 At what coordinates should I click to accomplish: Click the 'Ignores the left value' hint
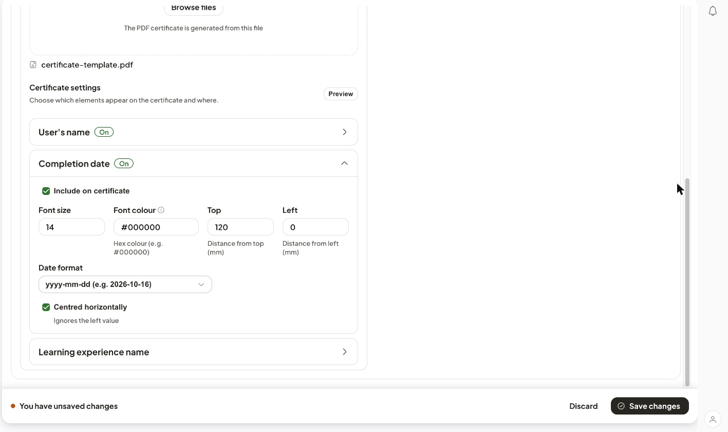click(x=86, y=320)
